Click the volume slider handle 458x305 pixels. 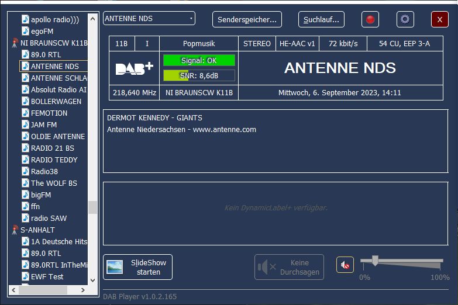pyautogui.click(x=375, y=261)
